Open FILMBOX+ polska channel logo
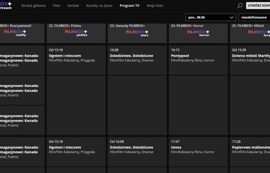 [76, 33]
